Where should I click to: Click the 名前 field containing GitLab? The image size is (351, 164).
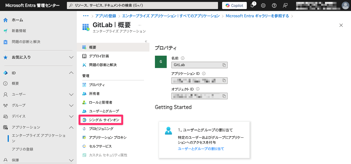tap(199, 65)
